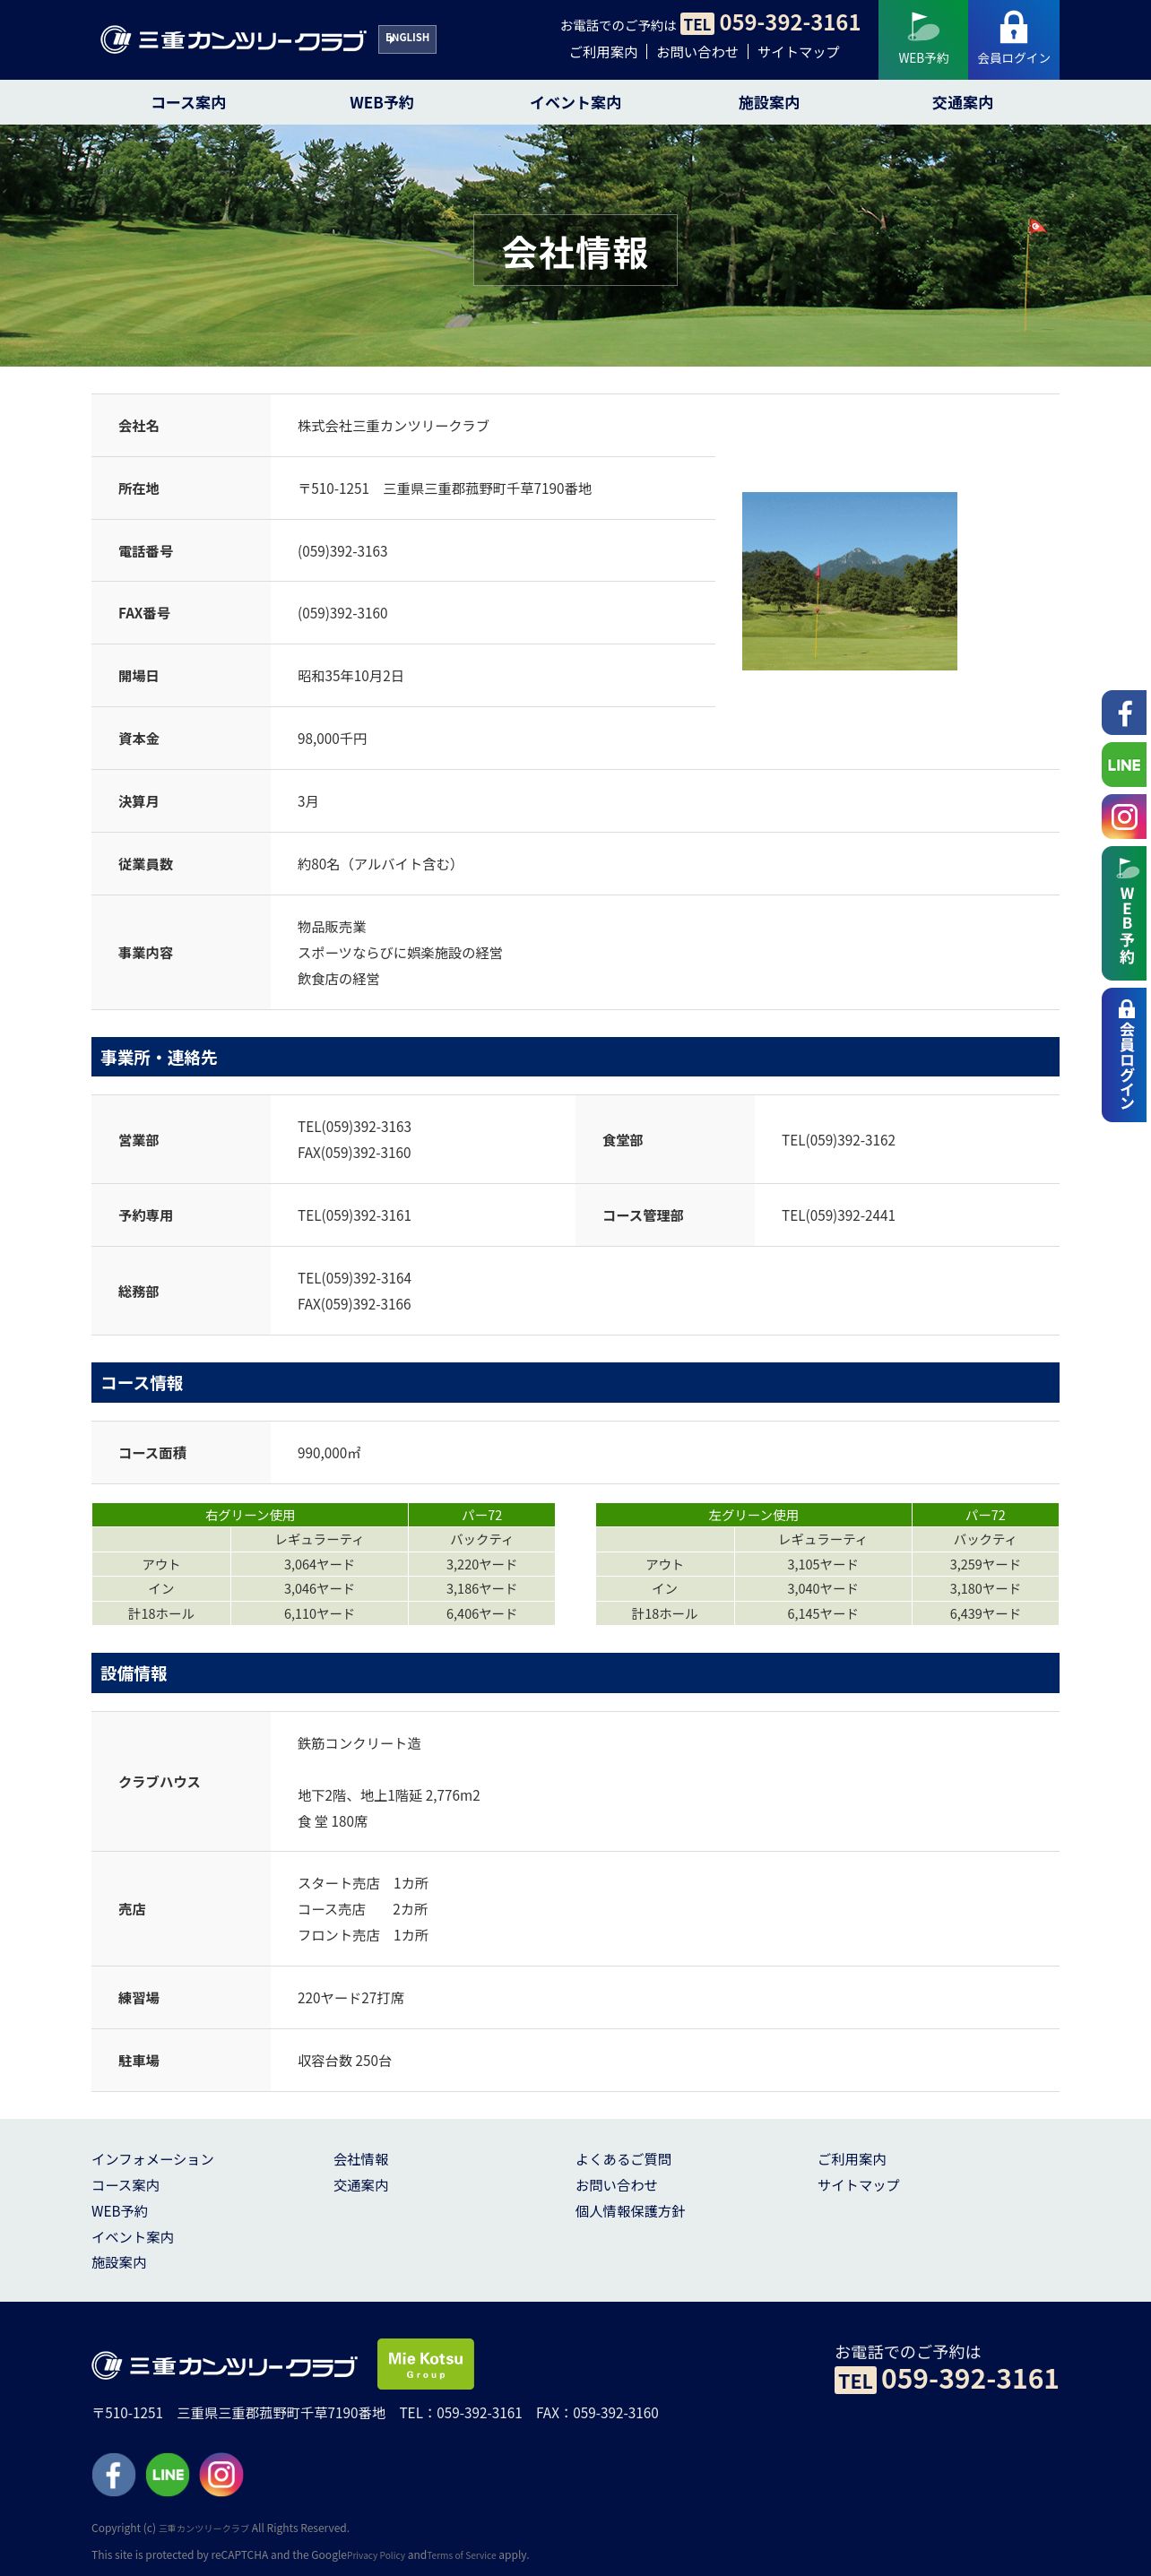This screenshot has height=2576, width=1151.
Task: Click the Mie Country Club header logo
Action: point(233,40)
